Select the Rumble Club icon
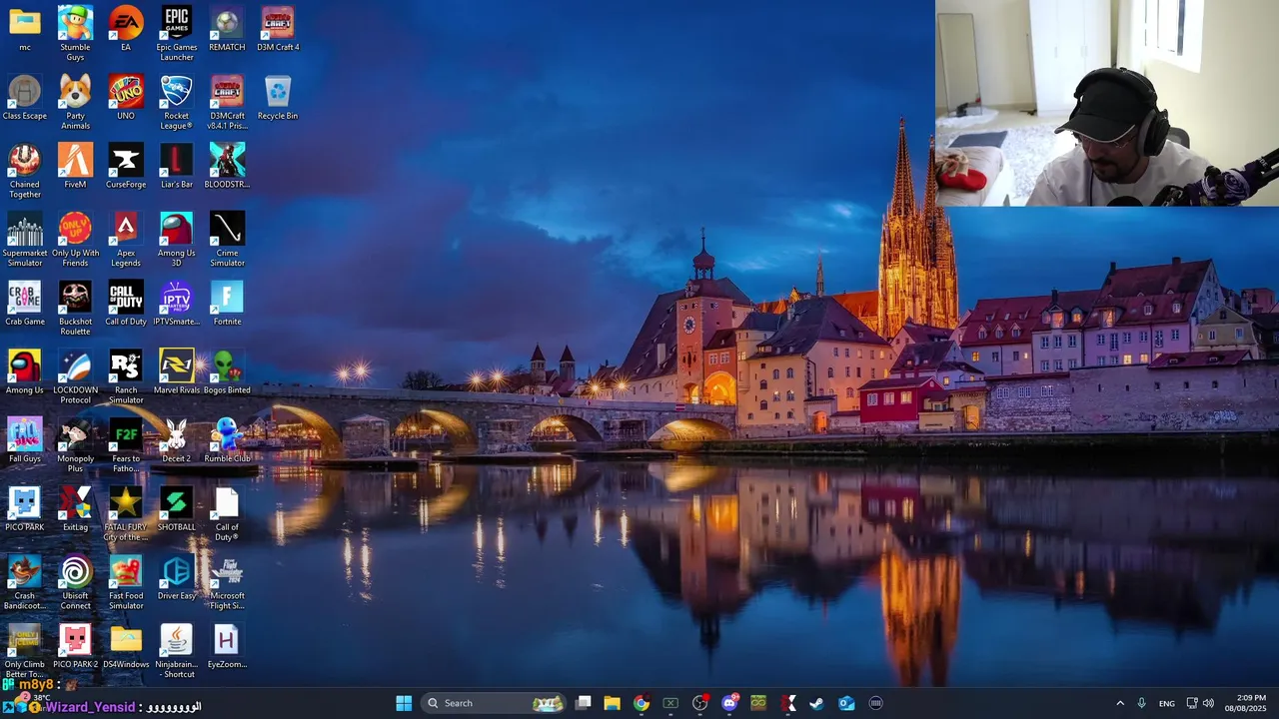Screen dimensions: 1279x719 tap(227, 440)
